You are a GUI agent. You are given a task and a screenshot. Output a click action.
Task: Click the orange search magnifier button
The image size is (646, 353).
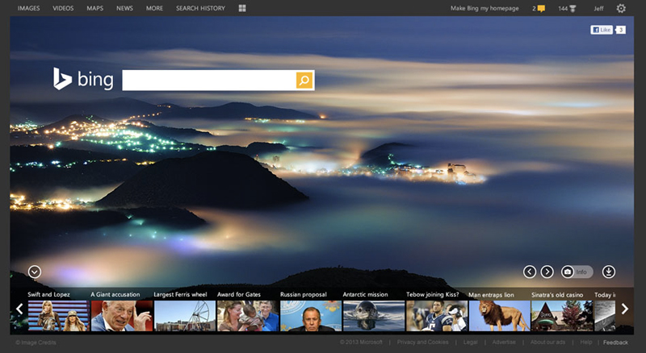point(304,81)
